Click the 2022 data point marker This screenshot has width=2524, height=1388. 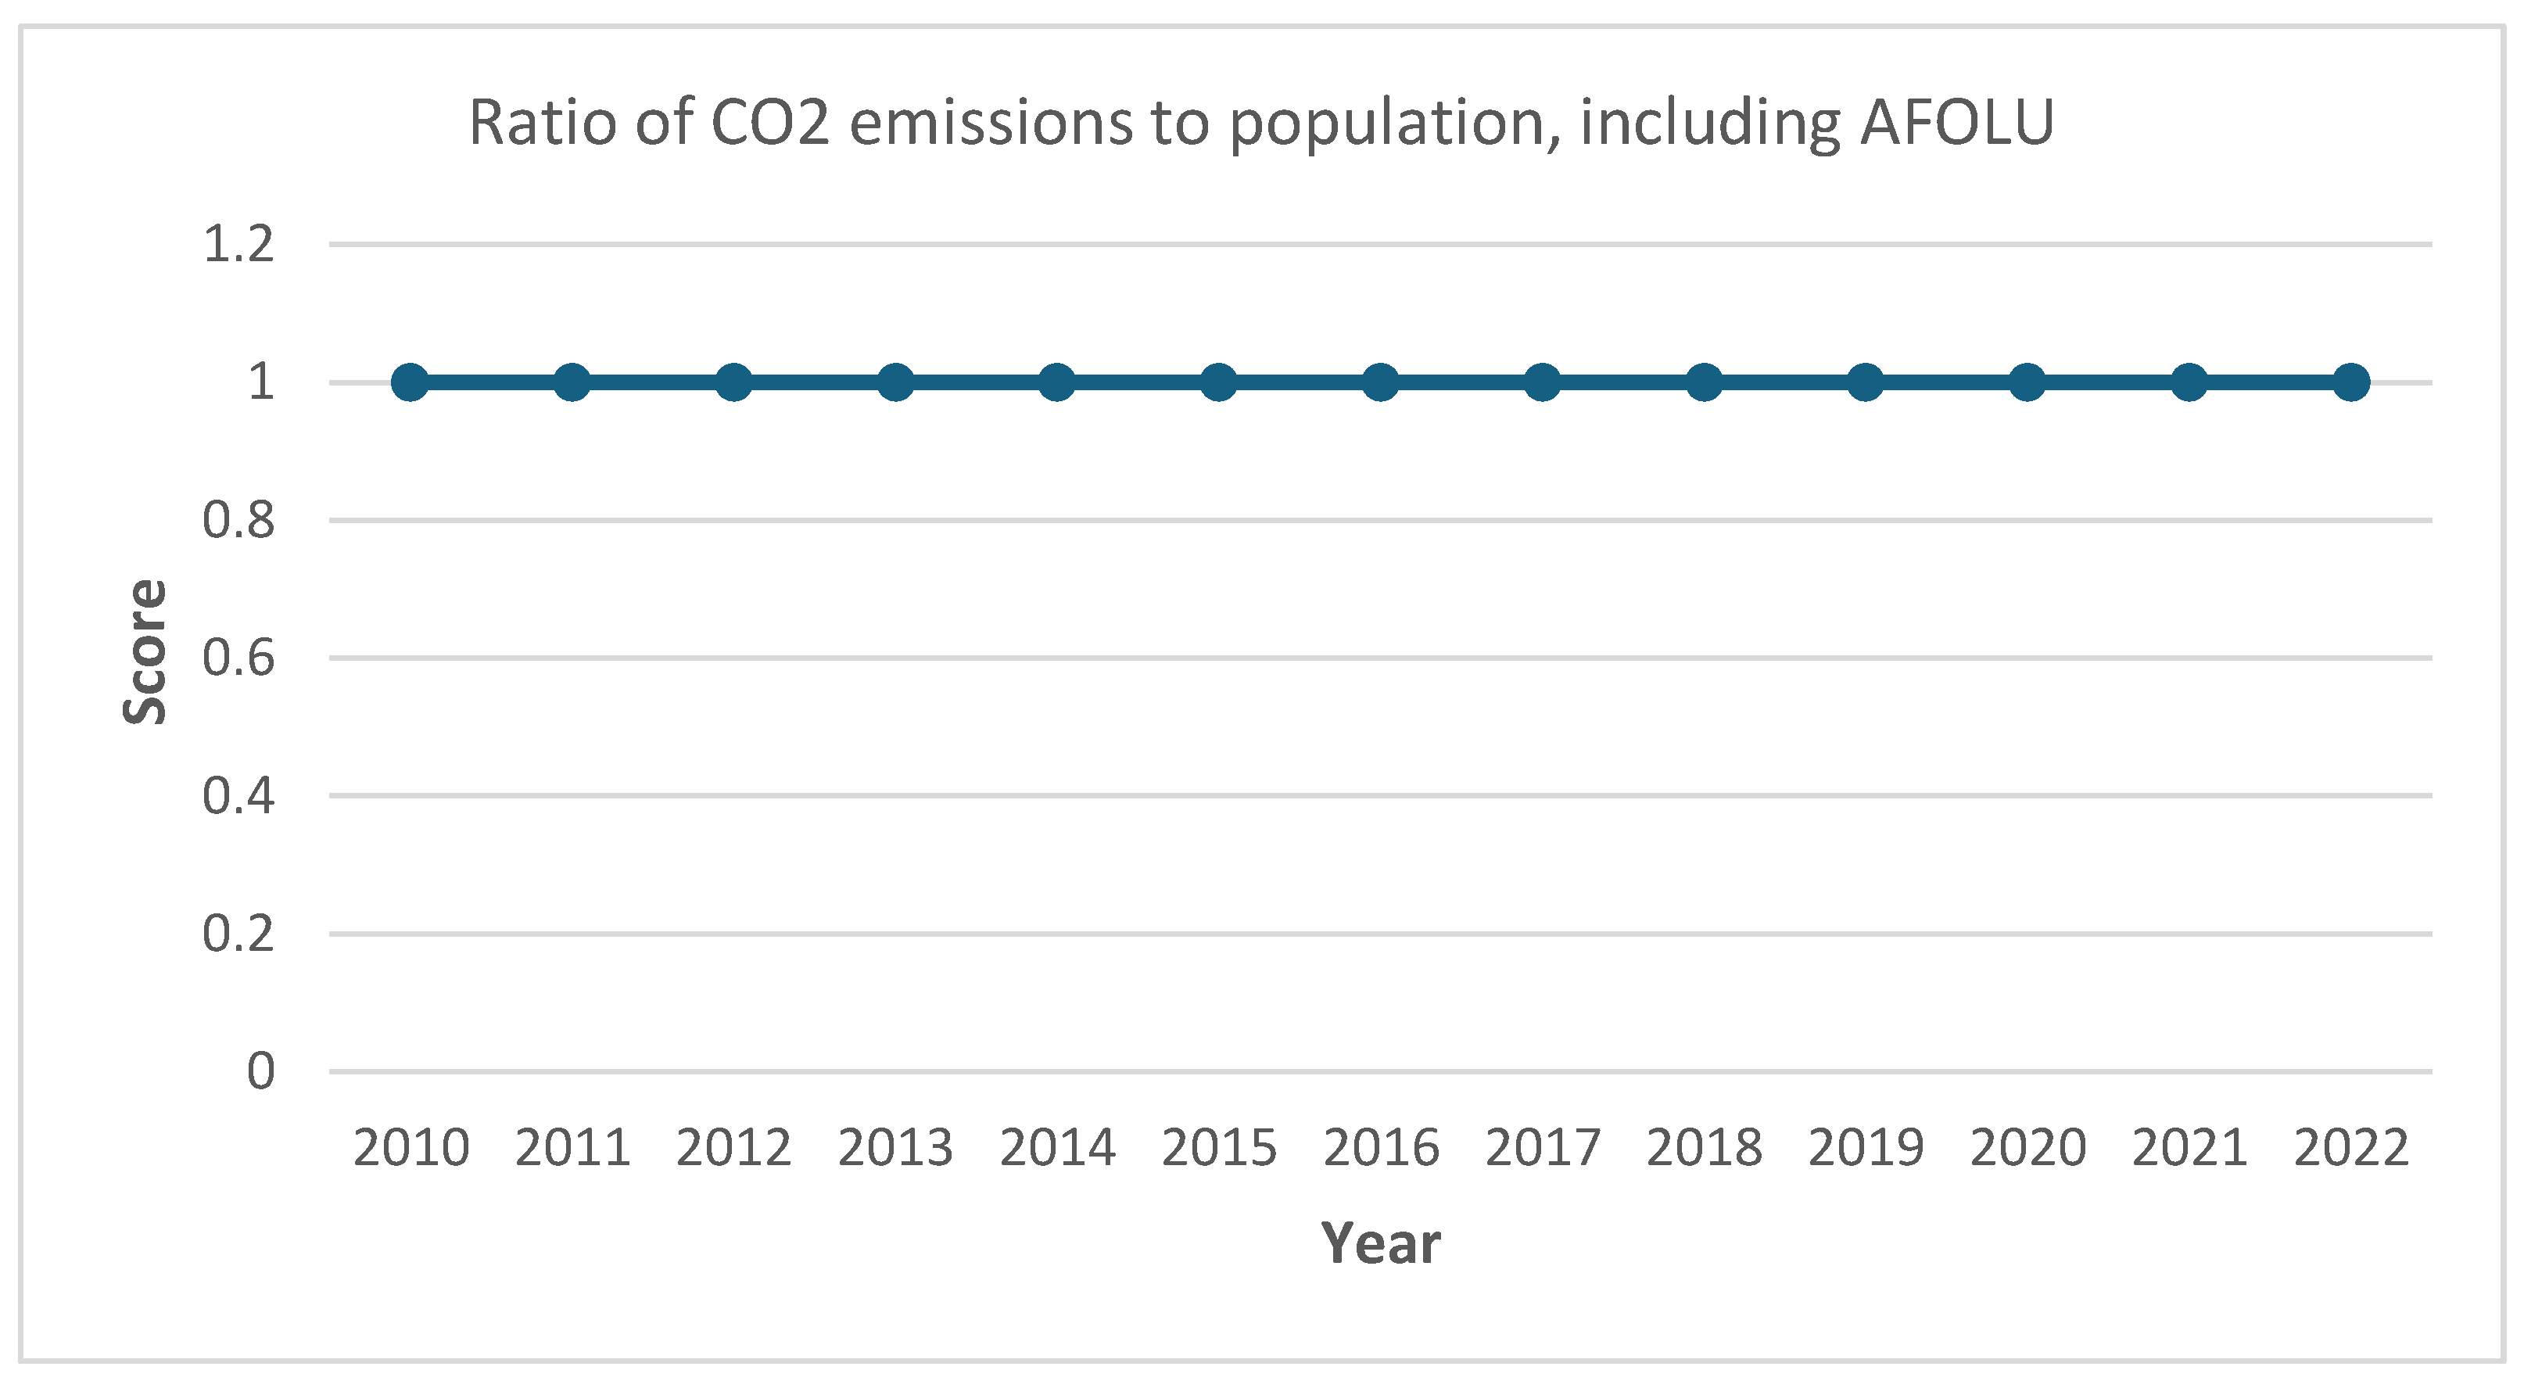click(2350, 382)
